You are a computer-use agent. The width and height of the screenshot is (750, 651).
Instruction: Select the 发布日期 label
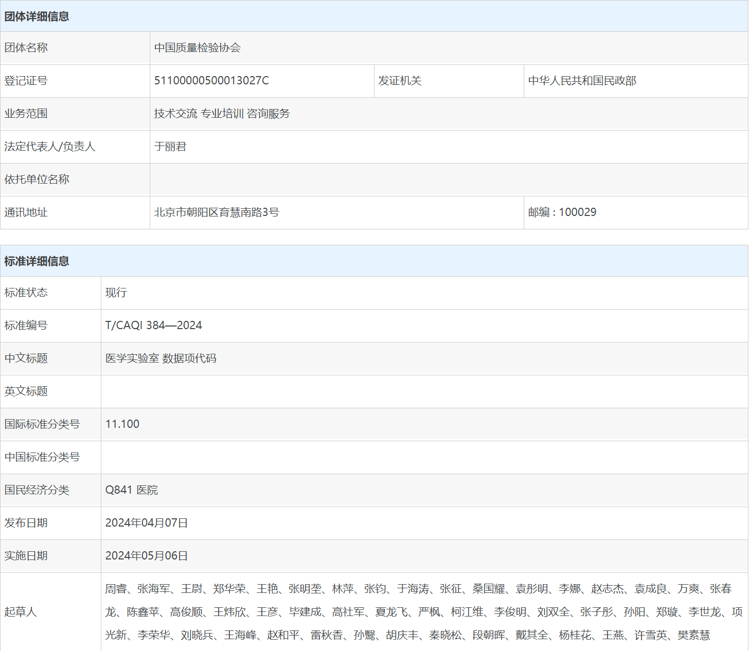coord(26,523)
